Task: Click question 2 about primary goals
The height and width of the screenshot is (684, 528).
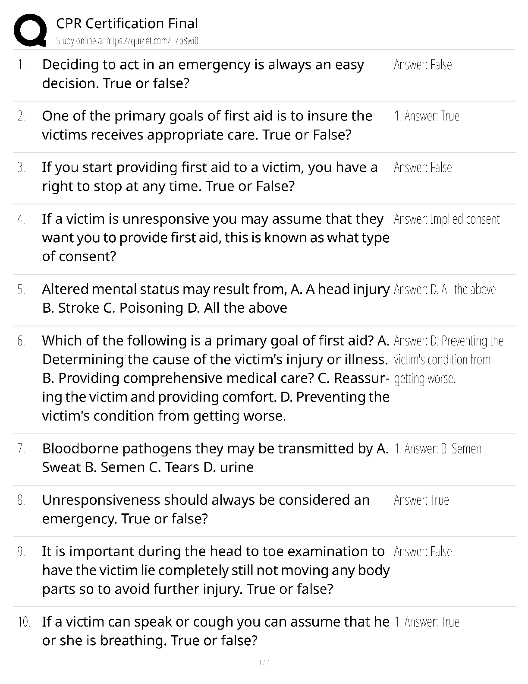Action: (207, 125)
